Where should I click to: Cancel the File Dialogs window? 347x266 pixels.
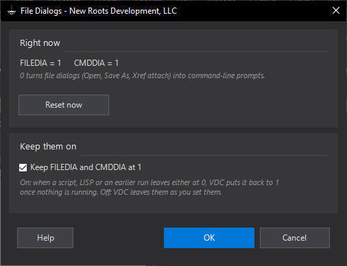(x=295, y=238)
